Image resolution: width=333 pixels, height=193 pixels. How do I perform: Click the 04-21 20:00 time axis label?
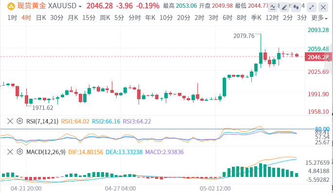coord(26,189)
